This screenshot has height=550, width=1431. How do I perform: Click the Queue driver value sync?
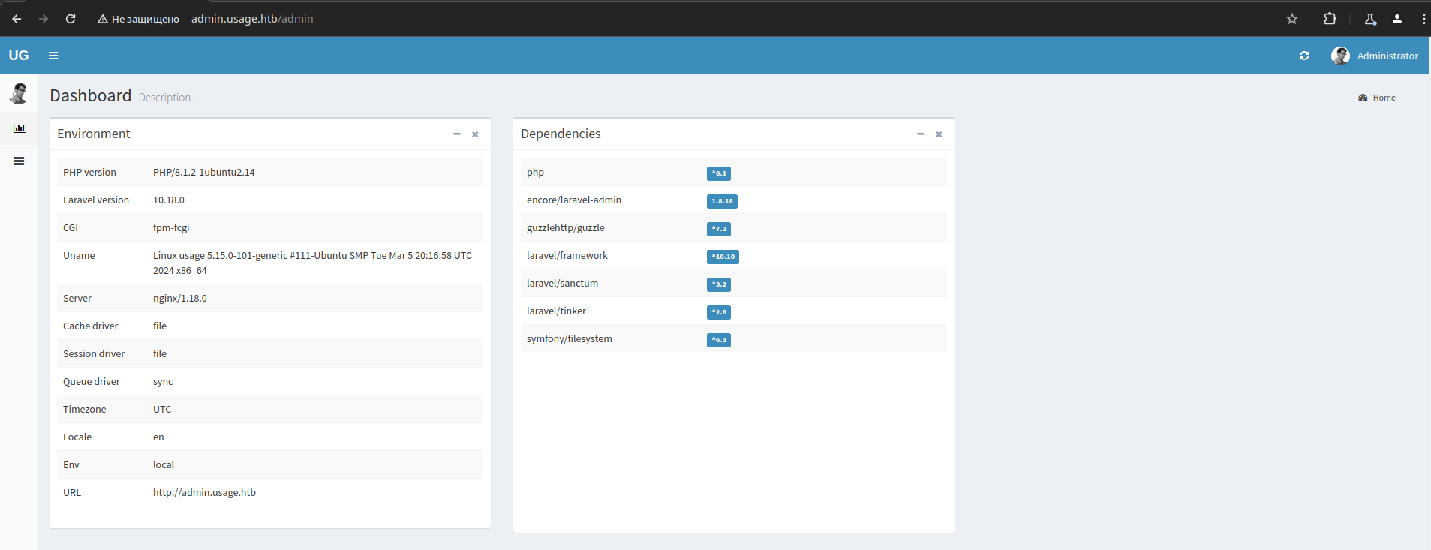click(x=163, y=381)
